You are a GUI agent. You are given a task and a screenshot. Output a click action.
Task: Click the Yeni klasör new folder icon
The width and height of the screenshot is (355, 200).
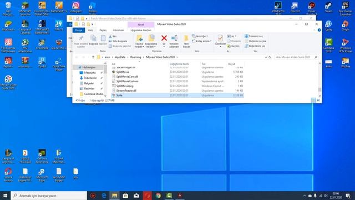coord(186,38)
